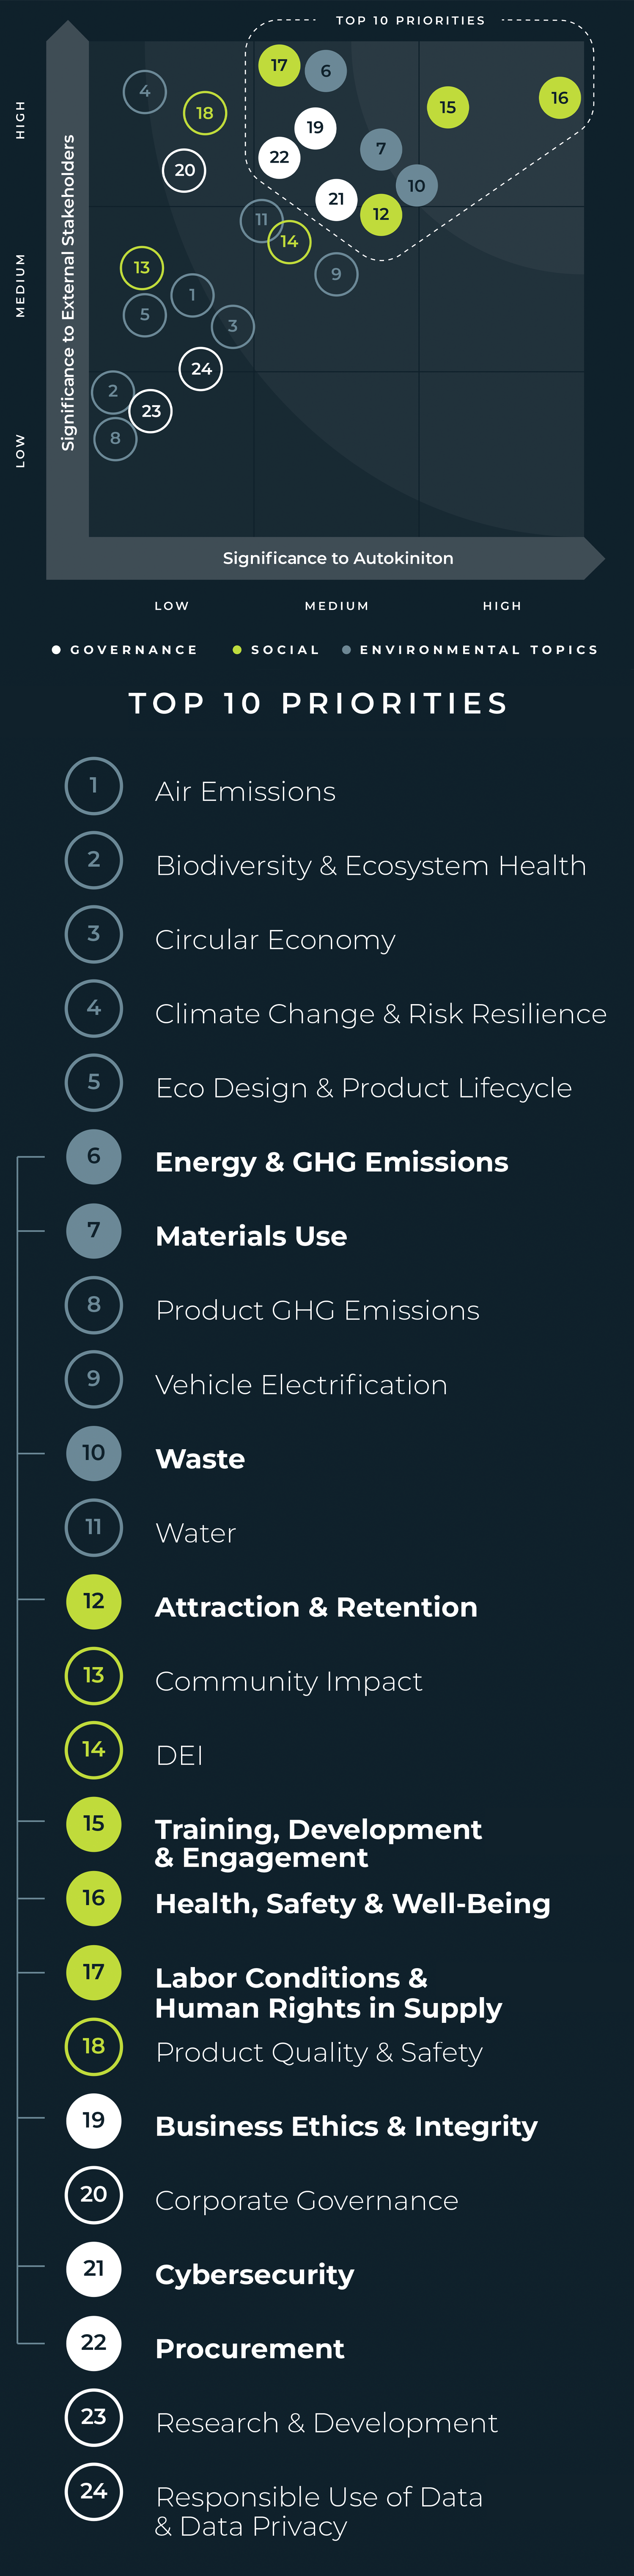Select bubble 15 in the priorities matrix
Image resolution: width=634 pixels, height=2576 pixels.
(447, 107)
